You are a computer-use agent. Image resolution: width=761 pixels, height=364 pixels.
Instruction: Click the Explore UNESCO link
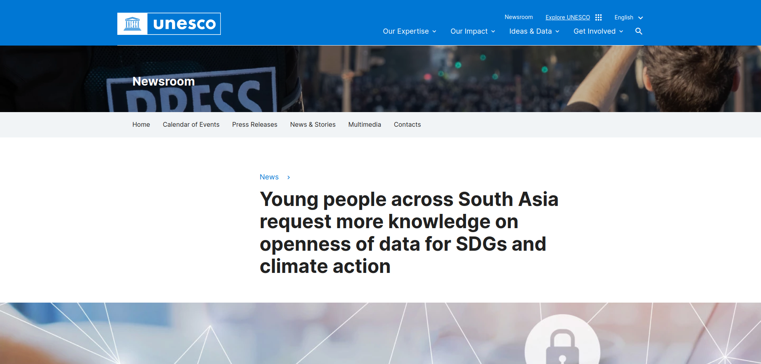pyautogui.click(x=568, y=17)
